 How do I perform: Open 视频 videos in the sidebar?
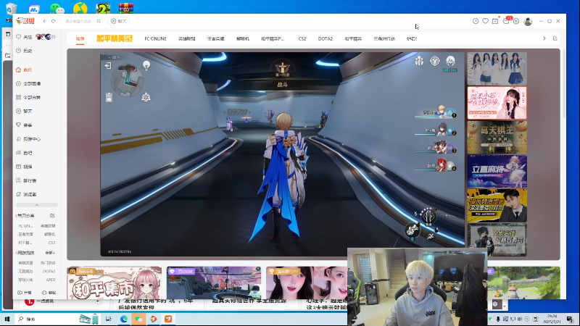[25, 167]
